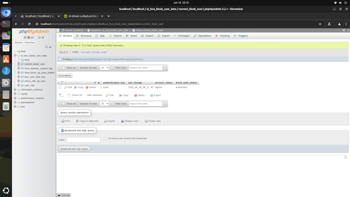Open the Help icon in the Ubuntu dock
350x197 pixels.
[x=6, y=71]
